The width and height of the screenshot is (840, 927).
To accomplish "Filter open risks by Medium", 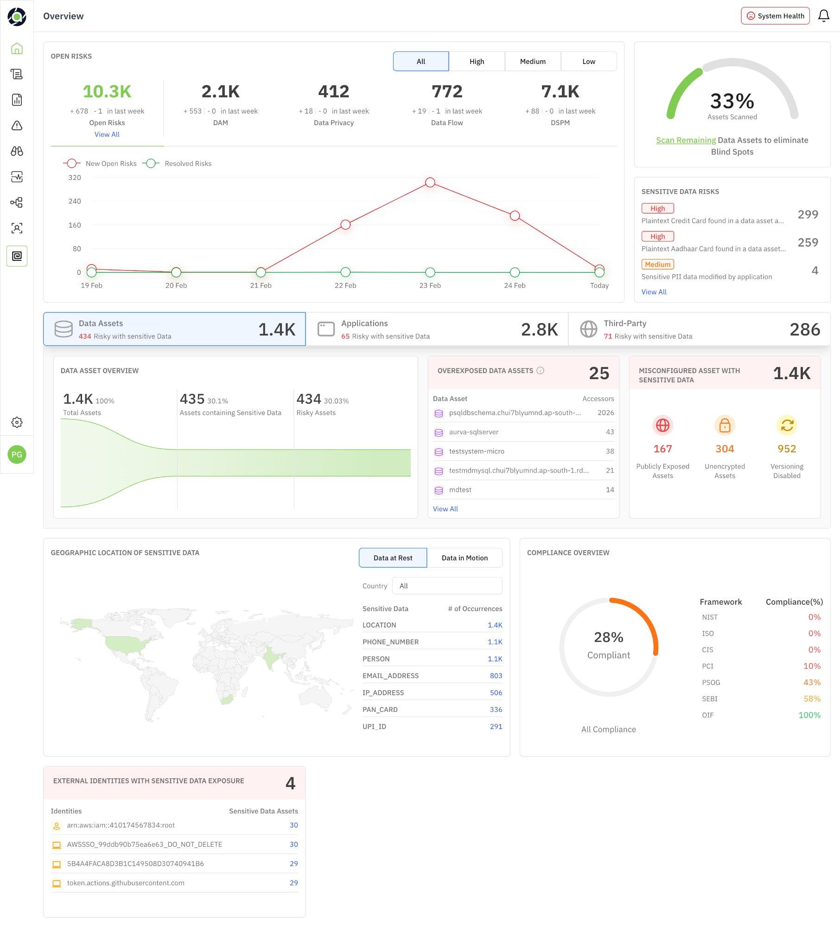I will (533, 61).
